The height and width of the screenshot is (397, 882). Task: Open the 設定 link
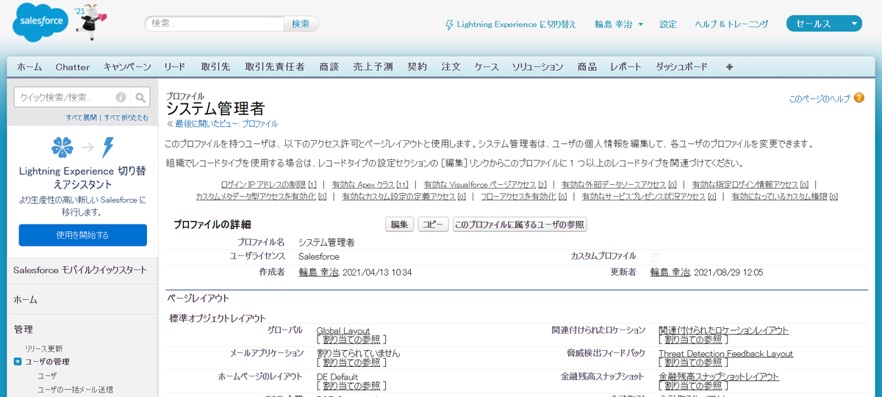tap(668, 24)
